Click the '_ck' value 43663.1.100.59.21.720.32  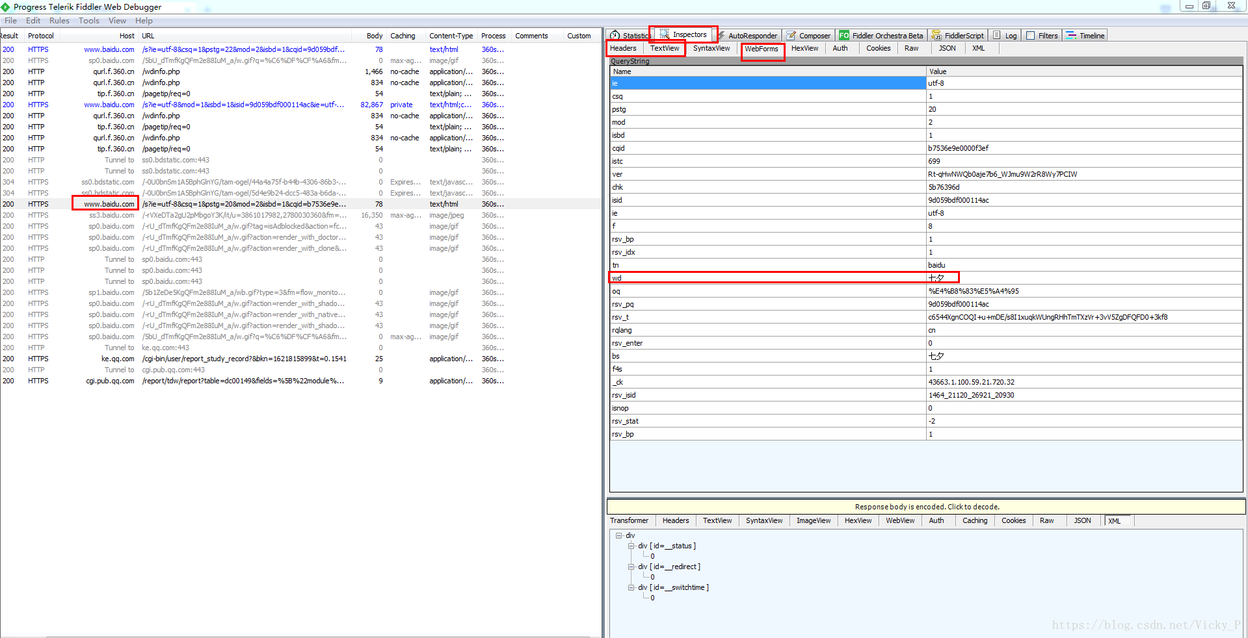click(971, 382)
